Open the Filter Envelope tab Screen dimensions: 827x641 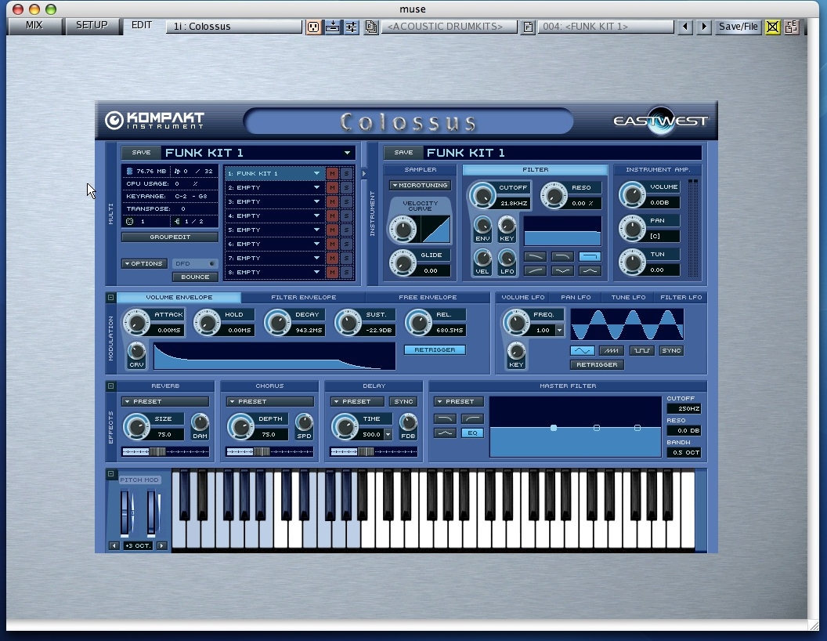coord(303,298)
